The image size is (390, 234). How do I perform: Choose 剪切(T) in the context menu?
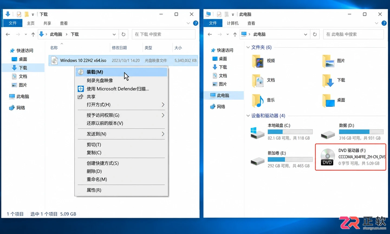(121, 145)
